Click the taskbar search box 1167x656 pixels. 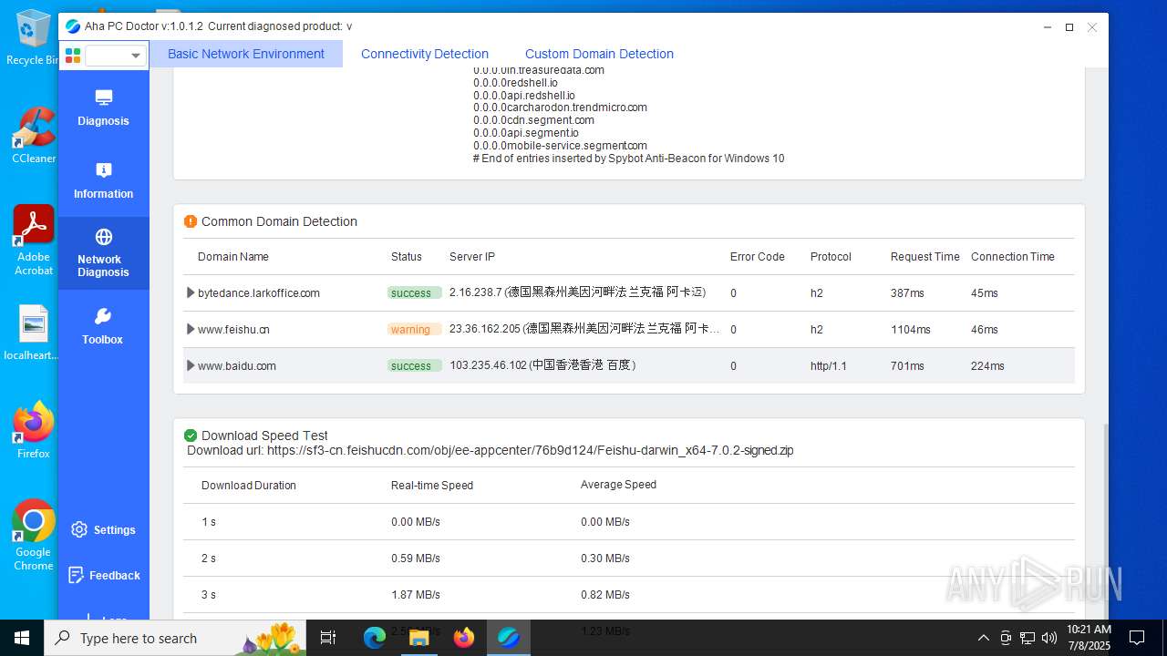[177, 638]
